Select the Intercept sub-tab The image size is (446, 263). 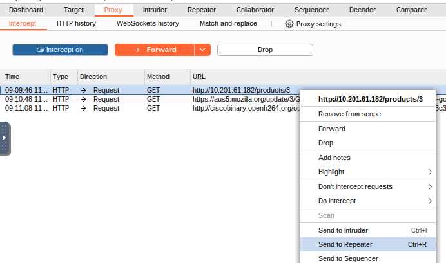click(22, 23)
